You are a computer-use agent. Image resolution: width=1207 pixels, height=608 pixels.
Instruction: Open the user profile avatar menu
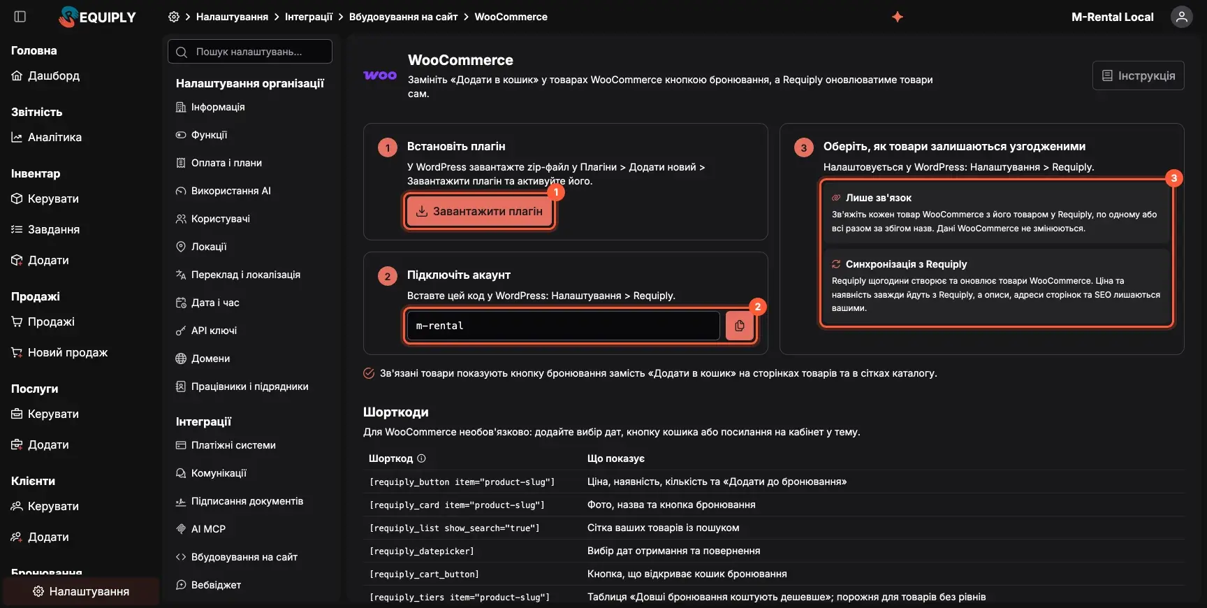coord(1182,17)
